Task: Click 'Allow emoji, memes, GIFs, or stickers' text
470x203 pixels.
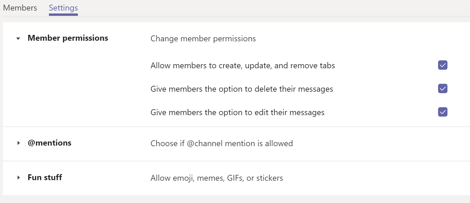Action: [x=217, y=178]
